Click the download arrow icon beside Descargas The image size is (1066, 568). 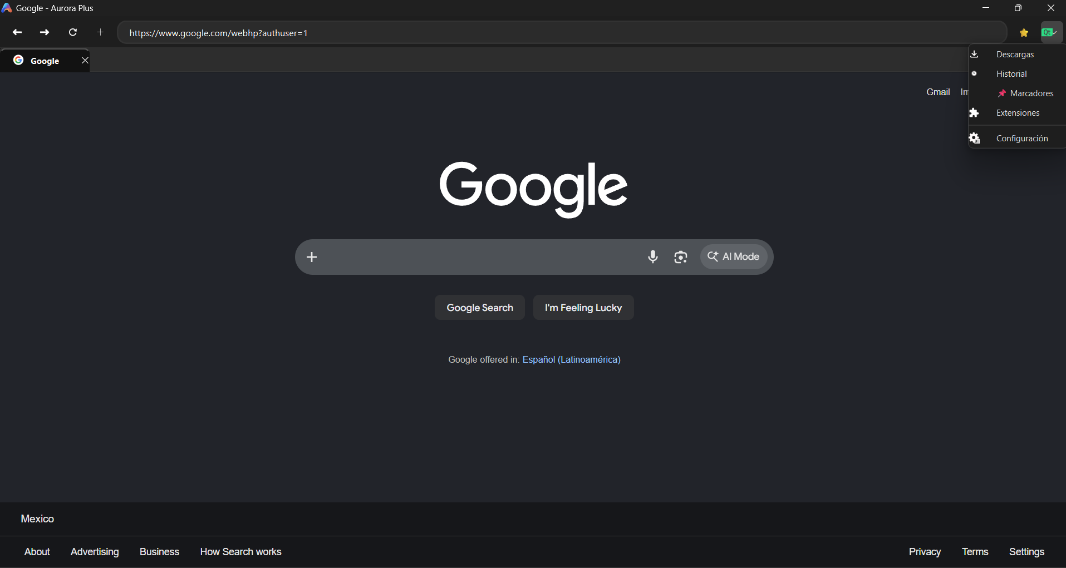point(974,54)
